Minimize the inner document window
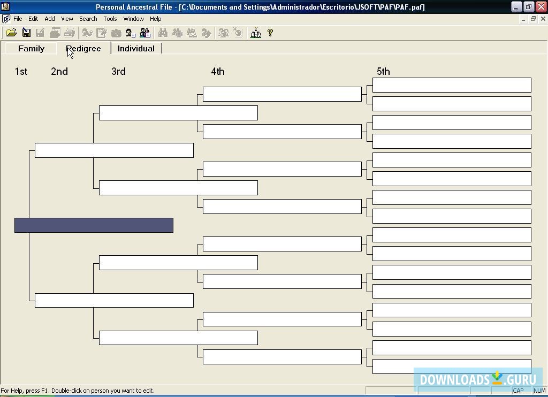Image resolution: width=548 pixels, height=397 pixels. (523, 19)
